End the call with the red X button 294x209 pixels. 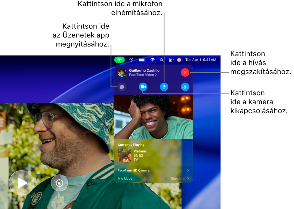pos(185,73)
